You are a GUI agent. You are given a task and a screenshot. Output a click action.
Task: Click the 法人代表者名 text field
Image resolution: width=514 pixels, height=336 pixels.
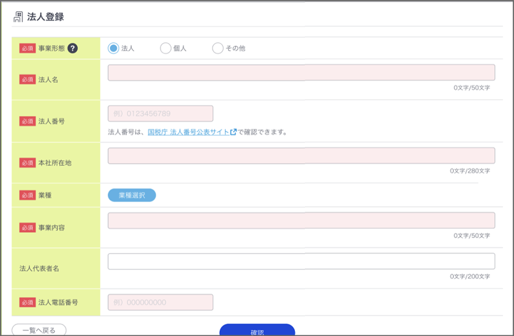(301, 262)
